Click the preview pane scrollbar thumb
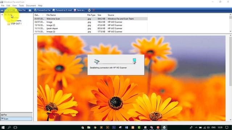The height and width of the screenshot is (130, 232). coord(231,61)
